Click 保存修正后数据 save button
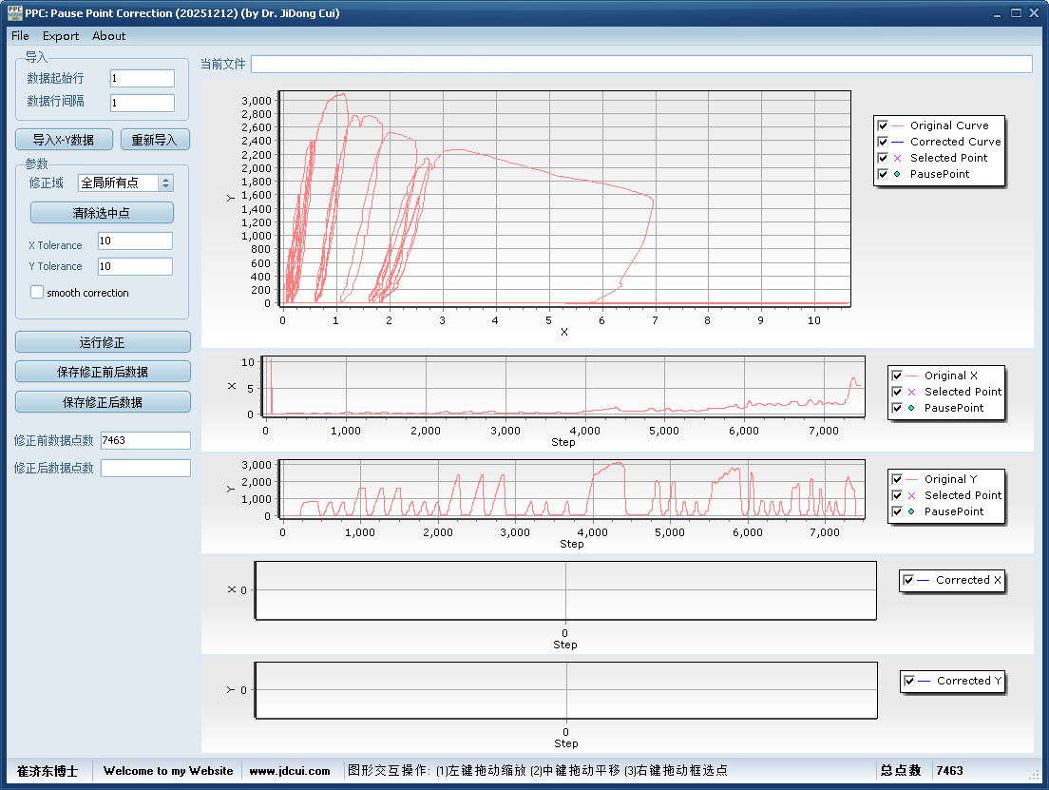Viewport: 1049px width, 790px height. (103, 402)
